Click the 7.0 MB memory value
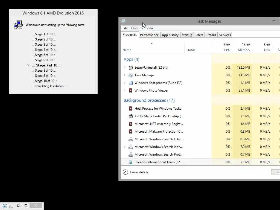Viewport: 280px width, 210px height. (x=245, y=147)
